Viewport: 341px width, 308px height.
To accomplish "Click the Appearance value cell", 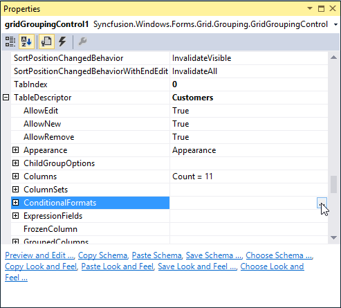I will (249, 150).
